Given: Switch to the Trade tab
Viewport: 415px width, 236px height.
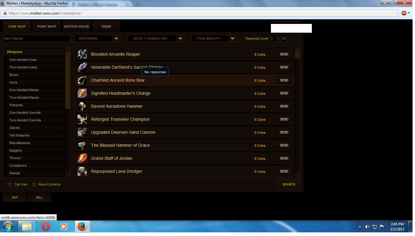Looking at the screenshot, I should point(106,26).
